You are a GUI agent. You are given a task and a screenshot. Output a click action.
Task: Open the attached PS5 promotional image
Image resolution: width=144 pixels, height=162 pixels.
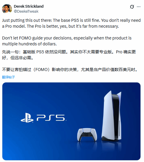point(71,121)
